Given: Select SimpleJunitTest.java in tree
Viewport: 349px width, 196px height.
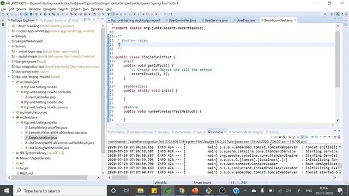Looking at the screenshot, I should click(x=43, y=138).
